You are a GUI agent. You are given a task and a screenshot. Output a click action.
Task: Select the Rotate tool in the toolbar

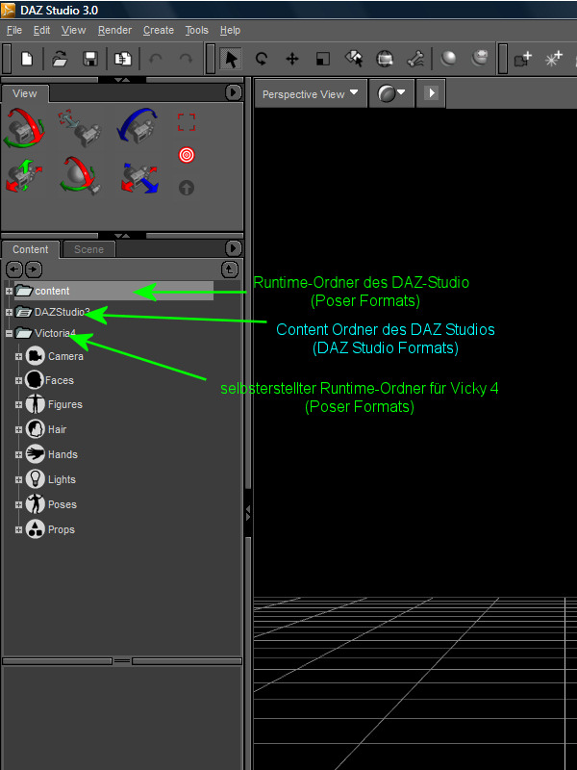coord(261,59)
